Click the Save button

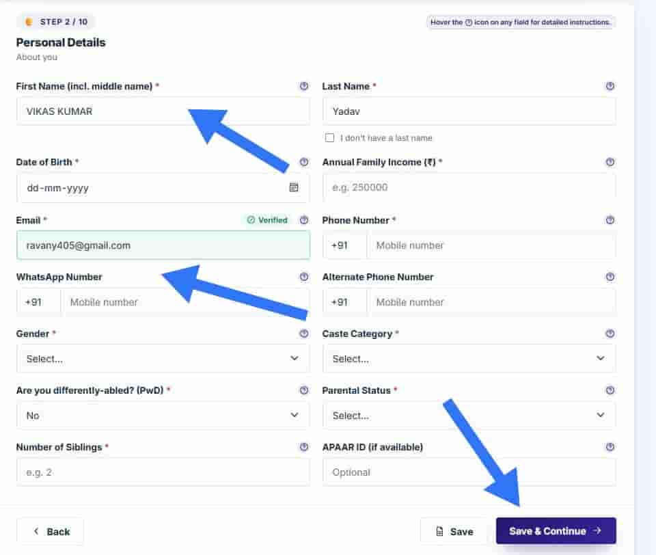454,531
